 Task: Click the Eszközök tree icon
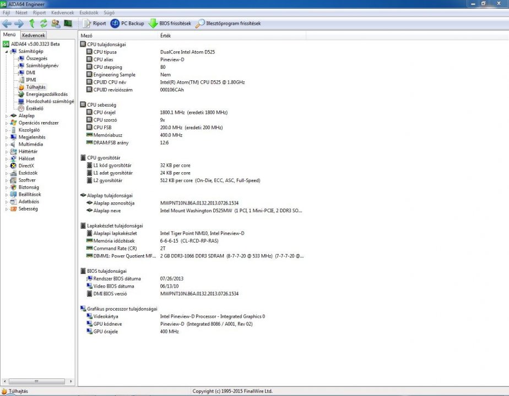(x=13, y=173)
